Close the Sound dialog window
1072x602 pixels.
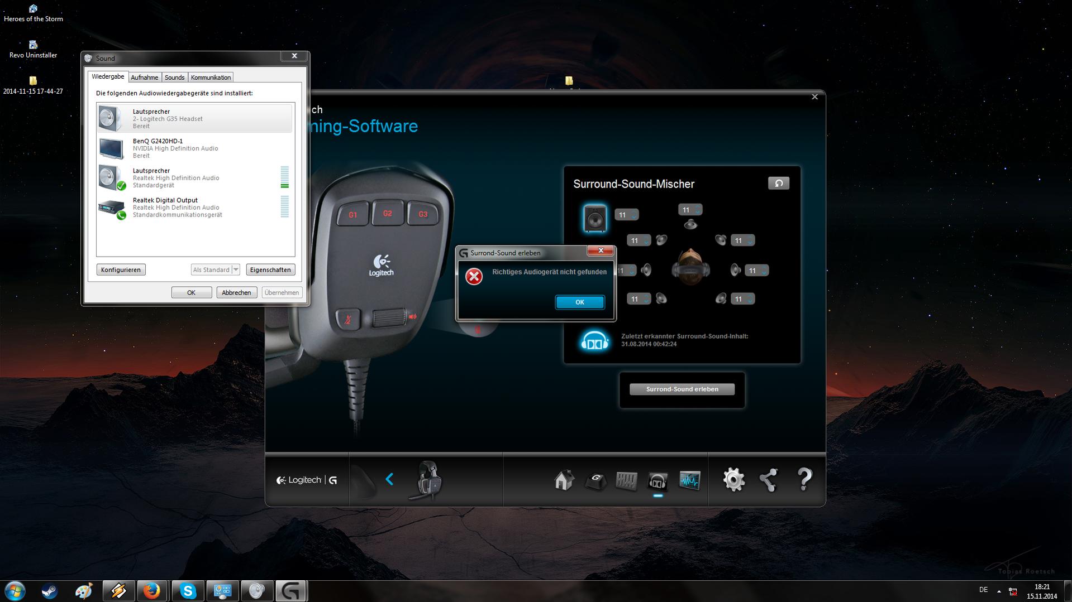click(x=294, y=56)
